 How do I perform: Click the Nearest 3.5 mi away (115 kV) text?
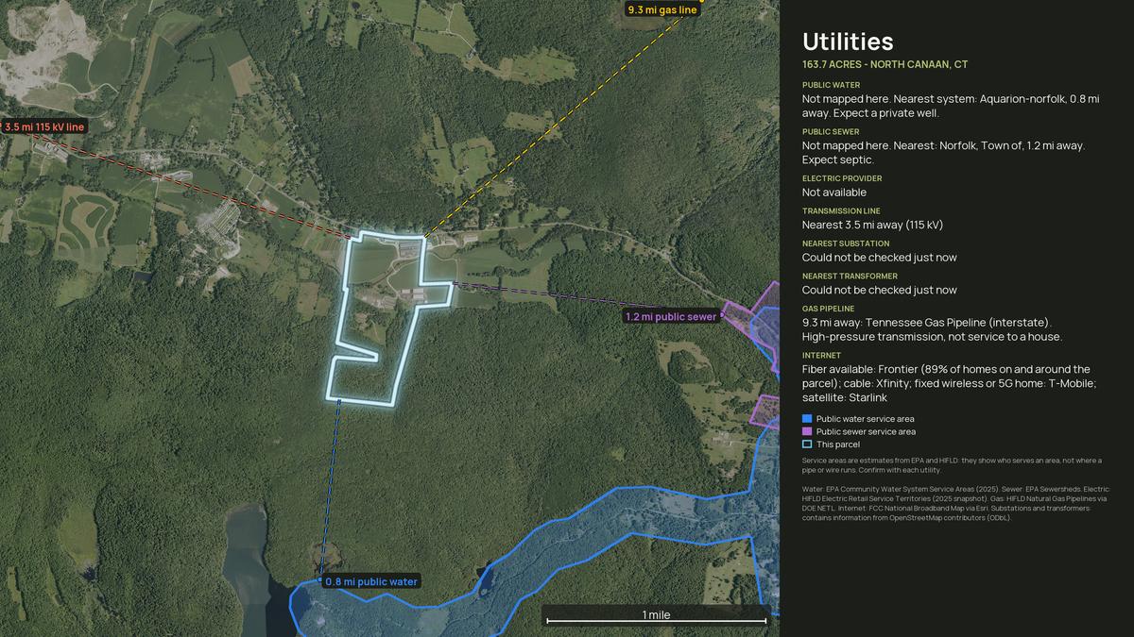[872, 225]
